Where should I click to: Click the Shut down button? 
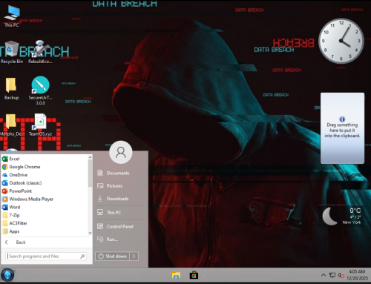[113, 257]
